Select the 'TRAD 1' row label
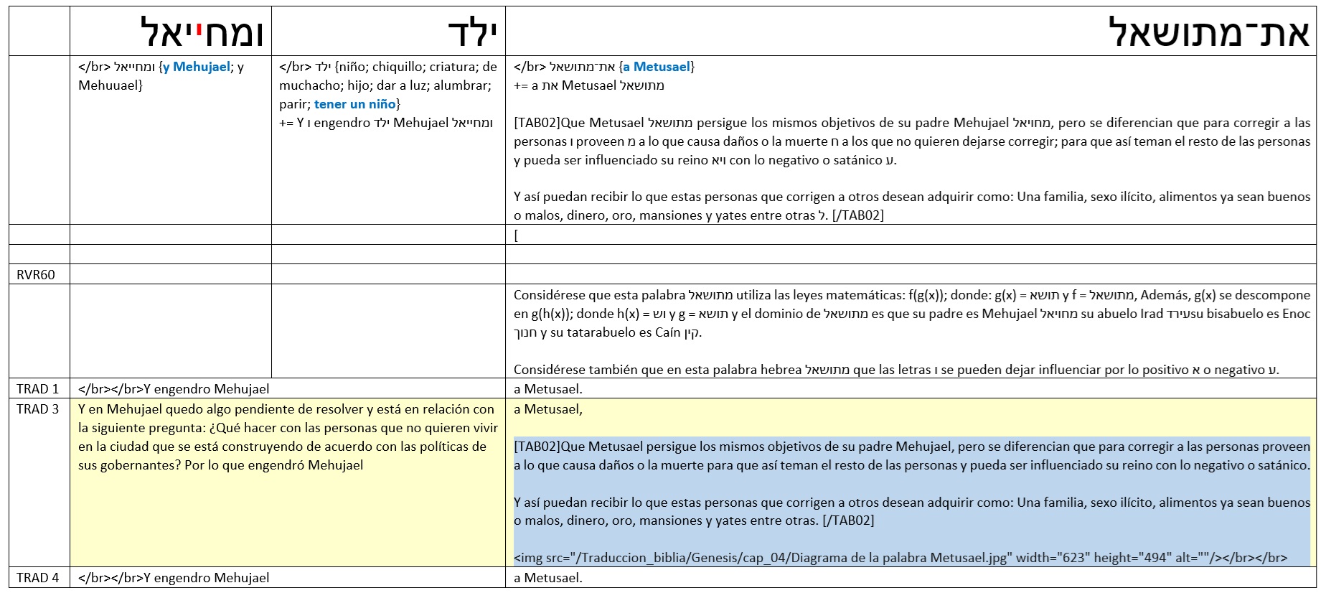Viewport: 1326px width, 593px height. pyautogui.click(x=38, y=389)
